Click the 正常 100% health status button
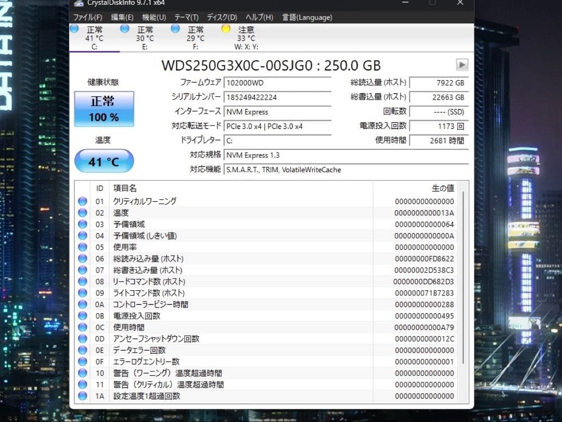This screenshot has width=562, height=422. [104, 109]
